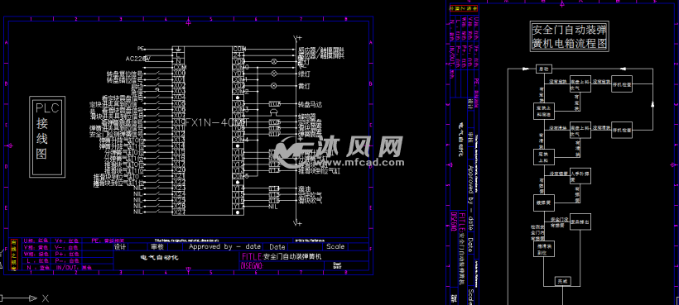Select the 人手补弹簧 flowchart box
Screen dimensions: 679x305
click(x=580, y=176)
